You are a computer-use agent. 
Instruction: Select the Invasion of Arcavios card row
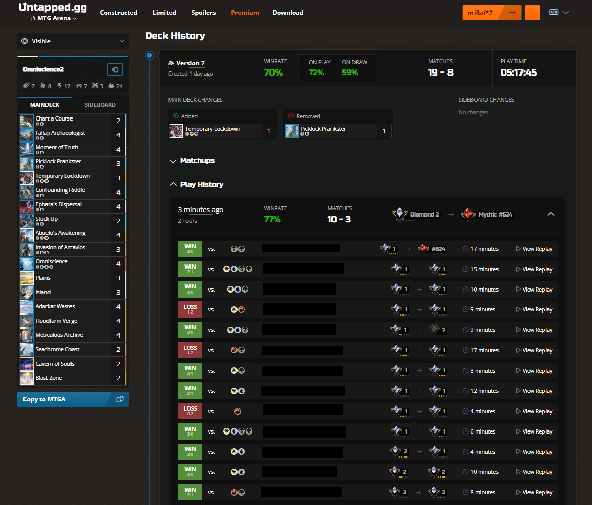(73, 250)
